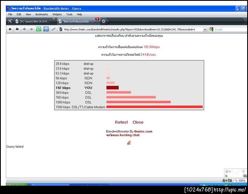Click into the URL address field
Image resolution: width=248 pixels, height=194 pixels.
pyautogui.click(x=133, y=29)
